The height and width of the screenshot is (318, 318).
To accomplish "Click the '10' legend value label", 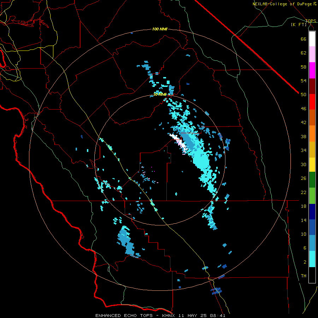I will tap(304, 234).
